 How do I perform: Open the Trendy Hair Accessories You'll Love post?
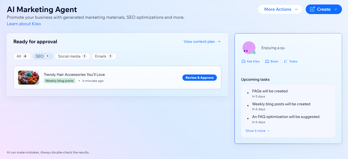tap(74, 74)
